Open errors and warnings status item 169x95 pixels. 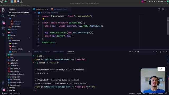(x=17, y=93)
